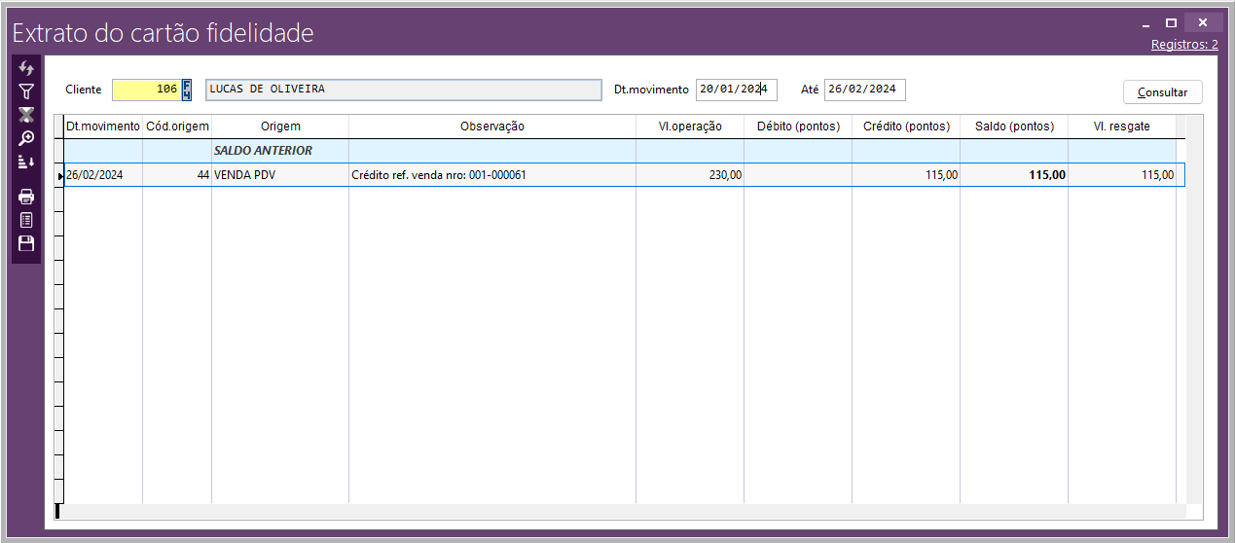
Task: Click the Até end date field
Action: pyautogui.click(x=864, y=90)
